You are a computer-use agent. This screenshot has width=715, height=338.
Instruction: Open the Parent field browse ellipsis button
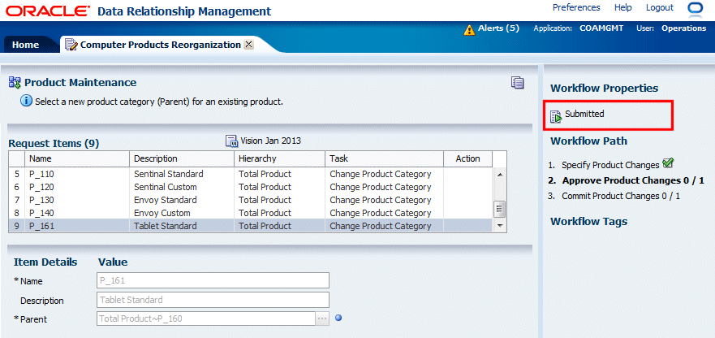322,318
